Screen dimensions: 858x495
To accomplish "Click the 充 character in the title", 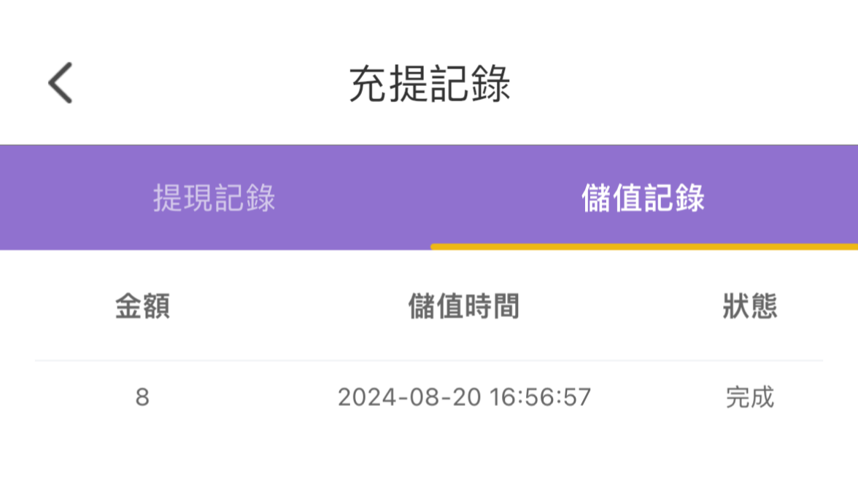I will (x=368, y=84).
